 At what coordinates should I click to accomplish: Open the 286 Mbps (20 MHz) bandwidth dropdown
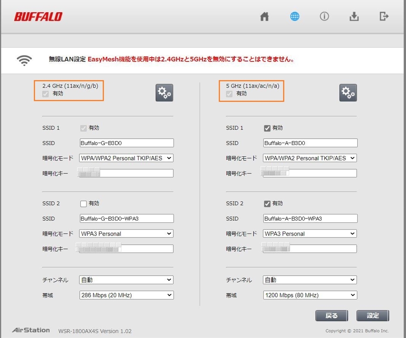tap(126, 295)
